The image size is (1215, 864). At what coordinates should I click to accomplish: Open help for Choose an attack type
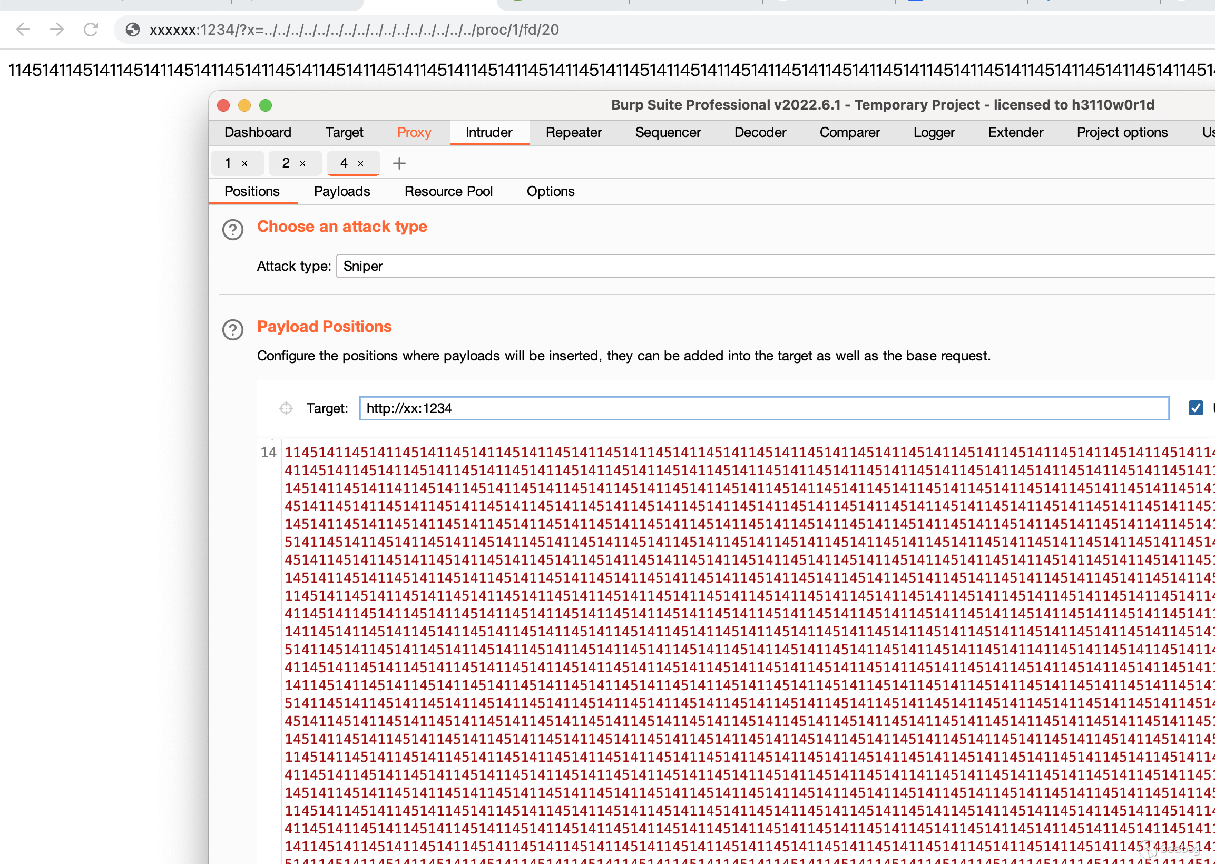point(232,230)
